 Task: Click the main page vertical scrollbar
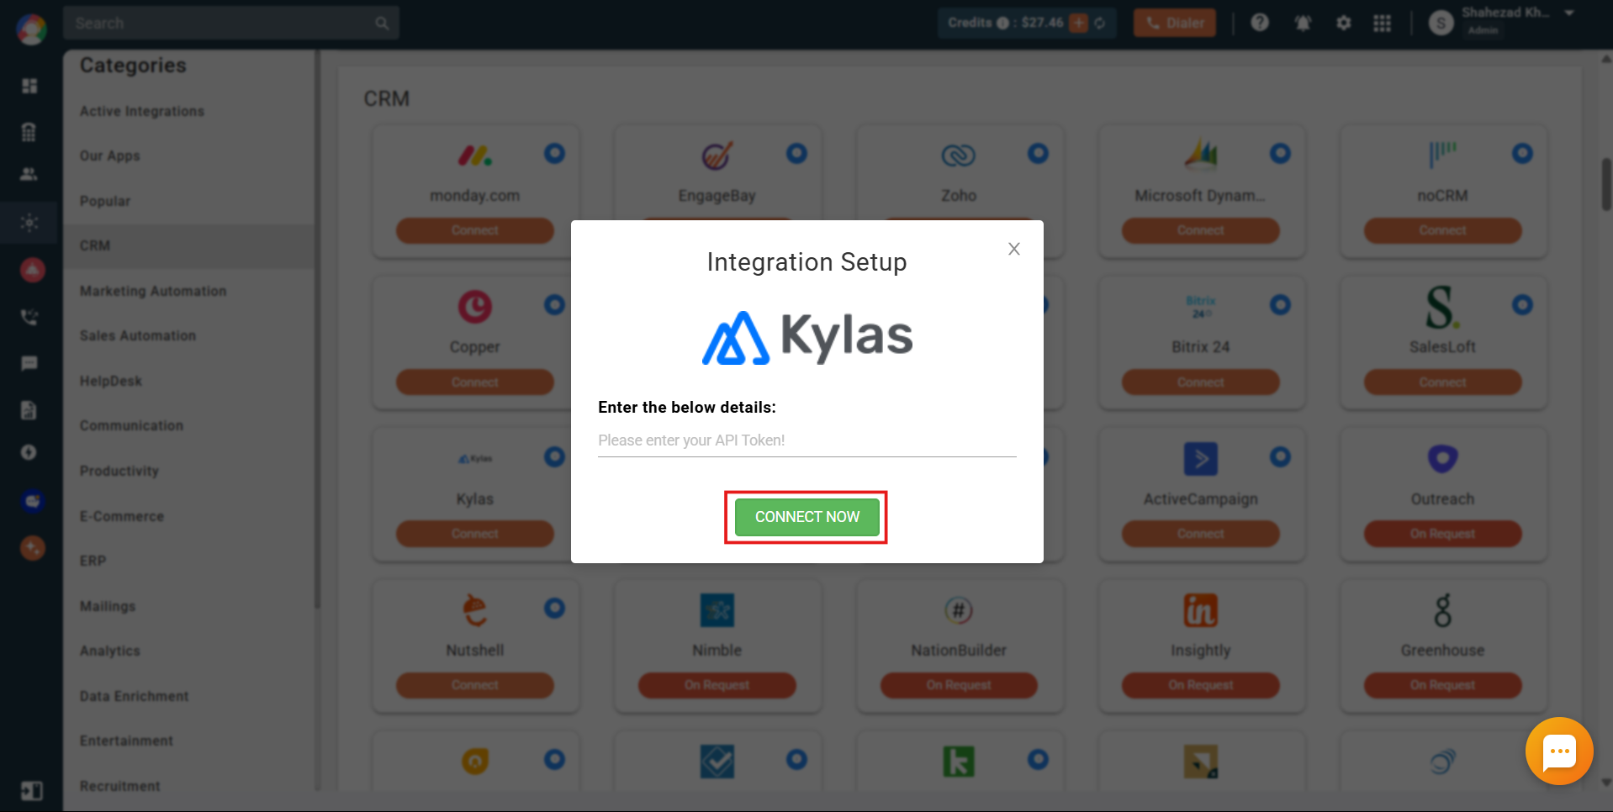(x=1606, y=183)
